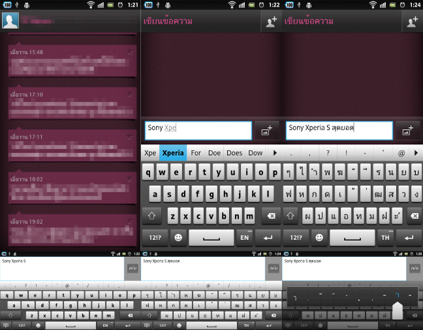The height and width of the screenshot is (330, 423).
Task: Tap backspace on the landscape English keyboard
Action: pyautogui.click(x=130, y=315)
